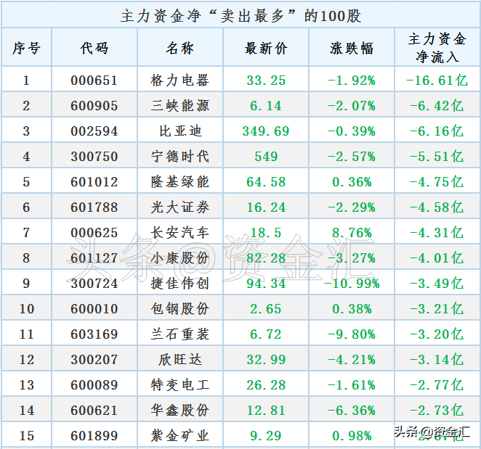Viewport: 481px width, 449px height.
Task: Select the stock name 光大证券
Action: [180, 207]
